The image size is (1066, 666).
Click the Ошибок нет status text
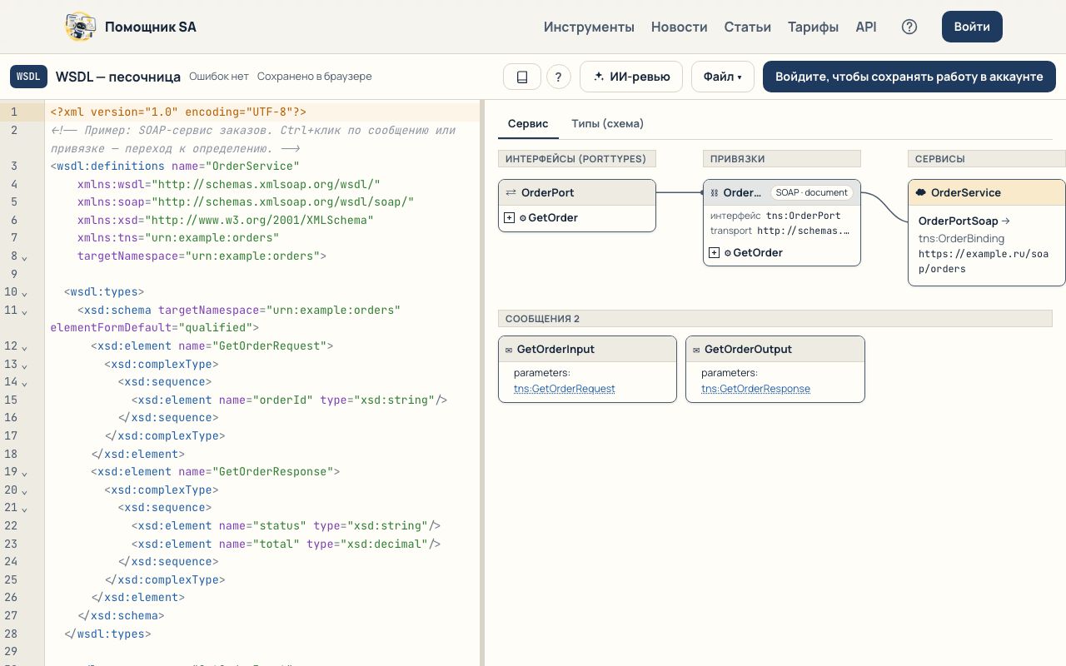[219, 77]
